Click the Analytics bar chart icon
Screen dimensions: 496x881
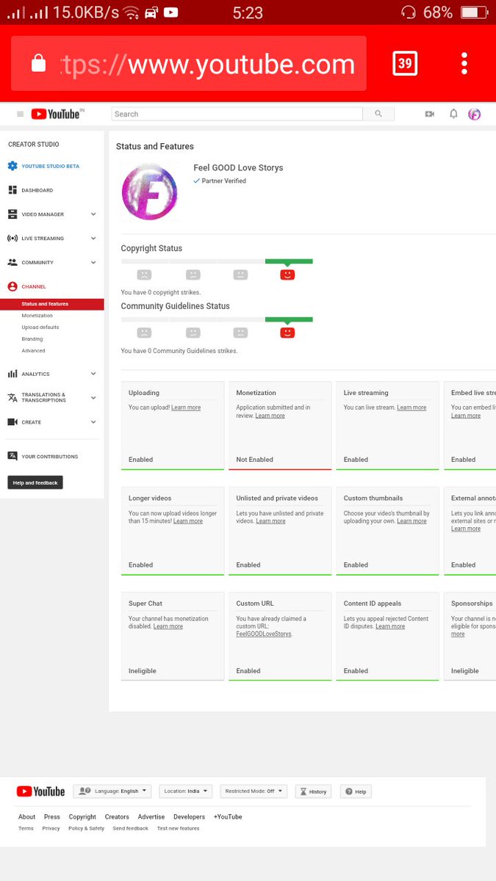12,374
